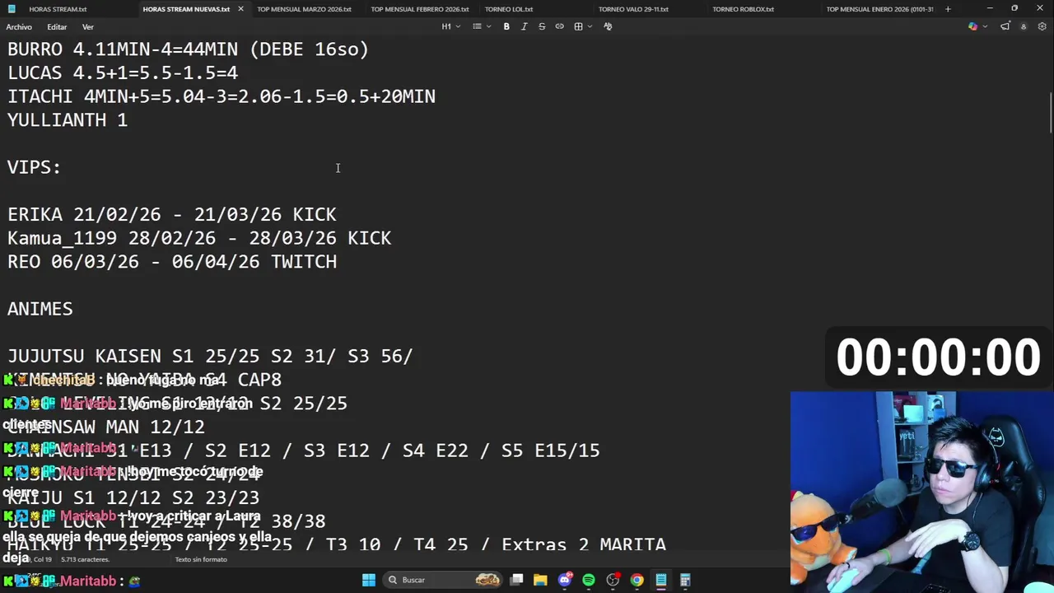Click the vertical scrollbar thumb

click(x=1050, y=113)
